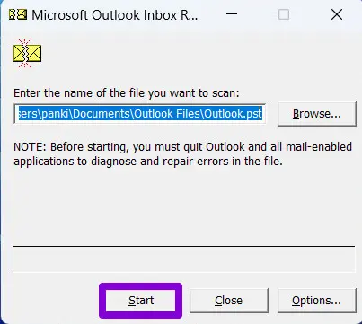Click inside the file path text box
The width and height of the screenshot is (362, 324).
(139, 114)
